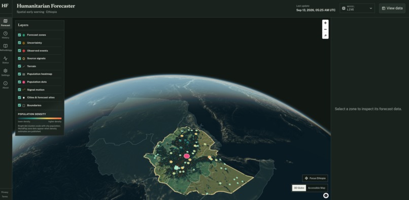
Task: Zoom in on the map
Action: (x=325, y=23)
